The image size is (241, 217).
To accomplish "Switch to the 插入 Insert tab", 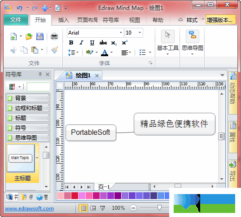I will [63, 20].
